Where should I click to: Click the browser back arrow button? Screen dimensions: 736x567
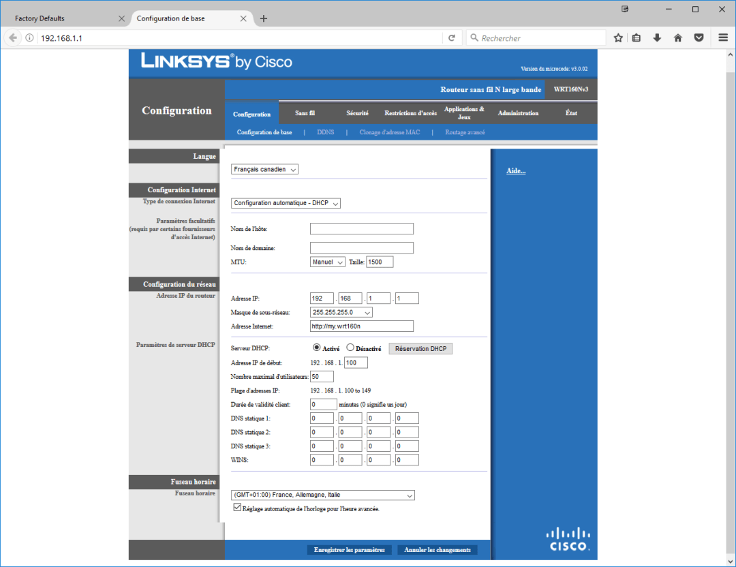(13, 38)
